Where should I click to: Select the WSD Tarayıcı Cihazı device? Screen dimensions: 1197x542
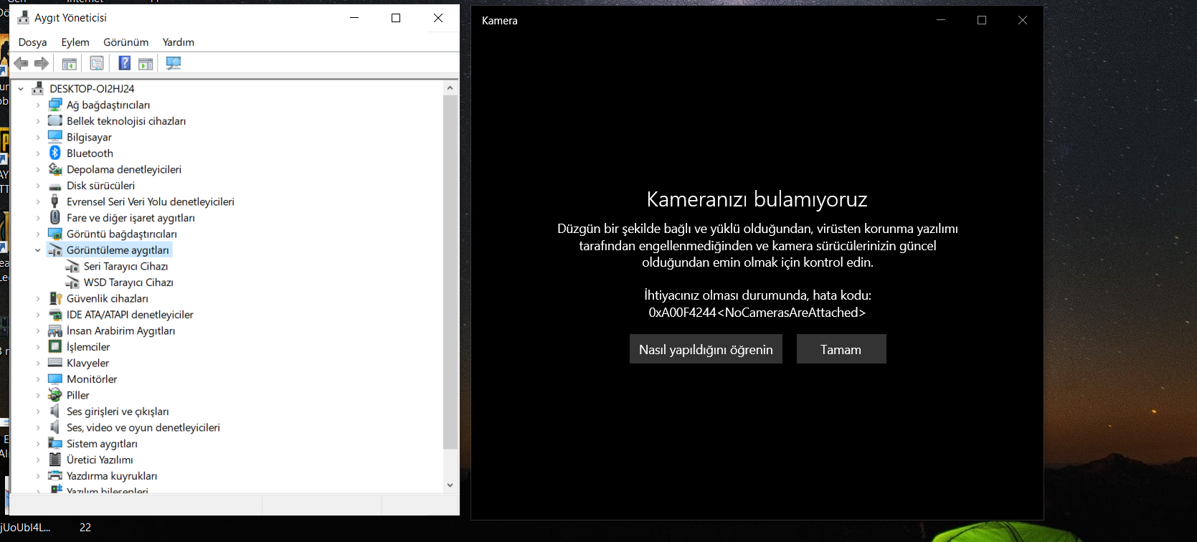point(128,282)
